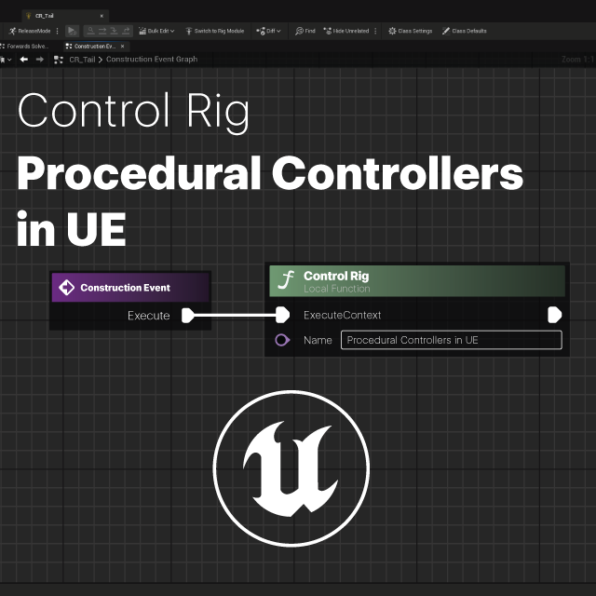This screenshot has height=596, width=596.
Task: Click the Name text input field
Action: click(x=451, y=340)
